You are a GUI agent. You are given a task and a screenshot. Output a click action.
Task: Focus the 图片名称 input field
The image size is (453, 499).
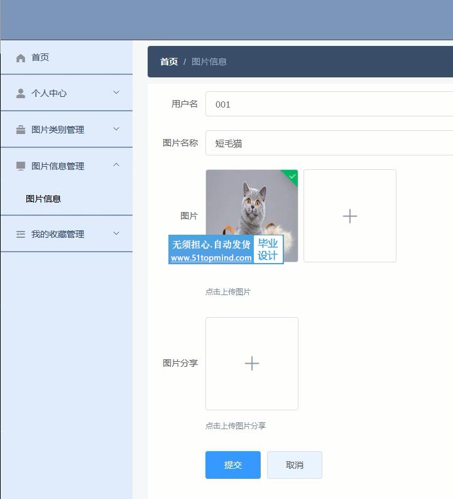(329, 143)
